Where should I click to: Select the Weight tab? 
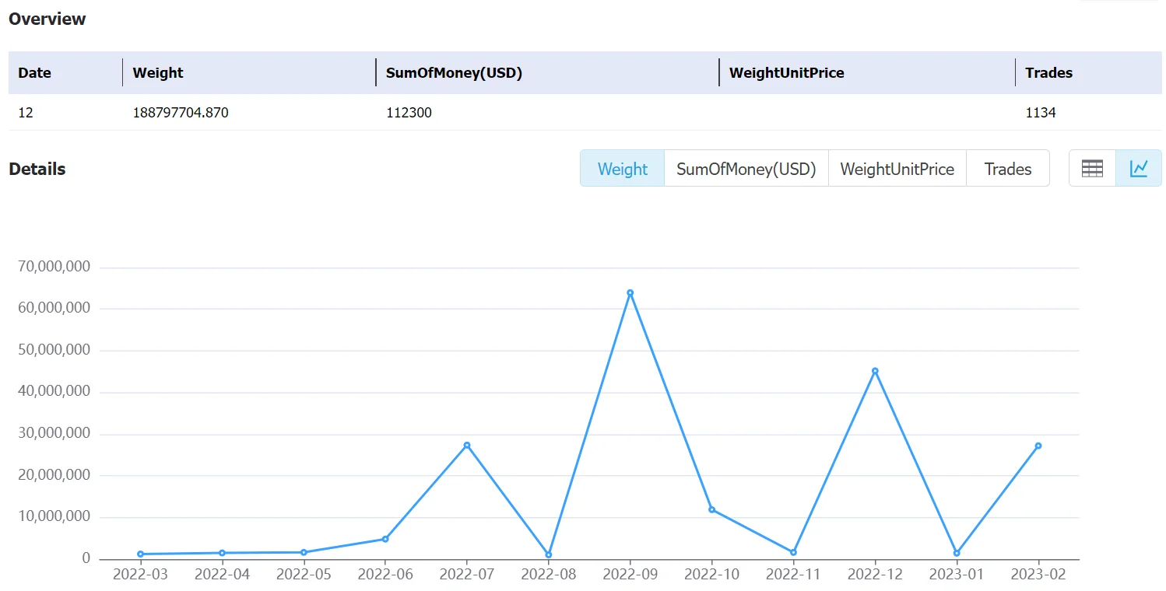pos(623,169)
